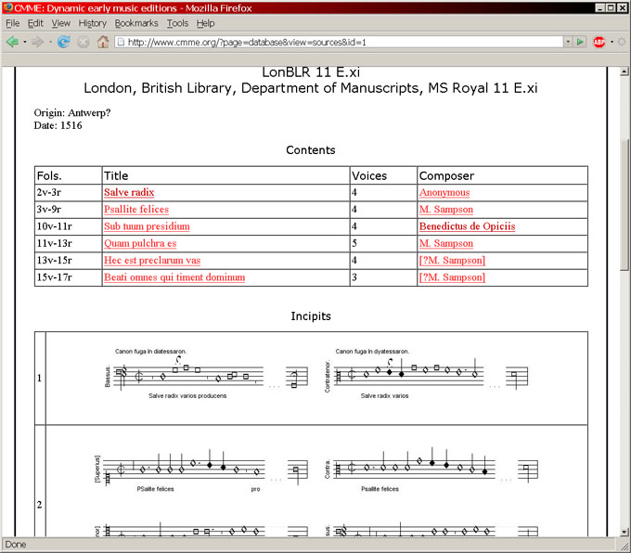The width and height of the screenshot is (631, 553).
Task: Open the Tools menu
Action: [177, 23]
